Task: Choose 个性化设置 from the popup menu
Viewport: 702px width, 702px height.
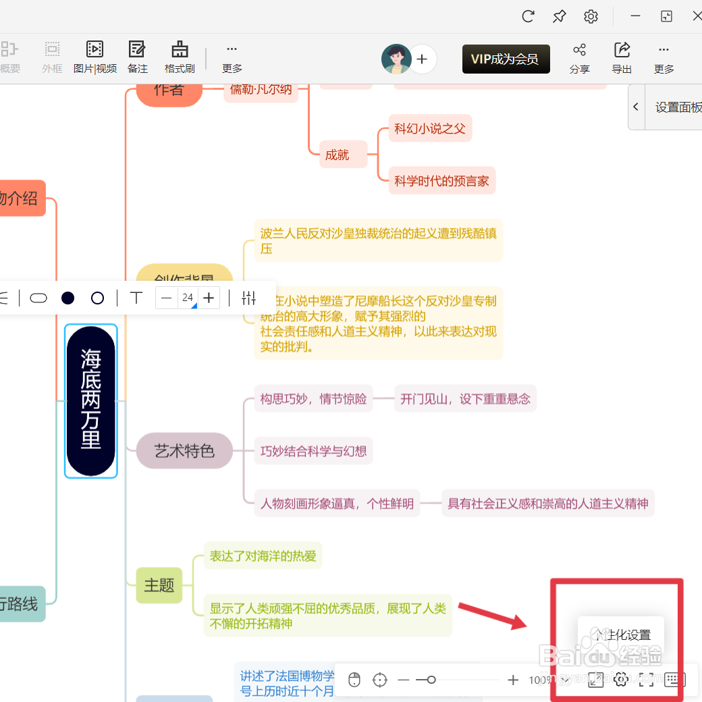Action: [621, 634]
